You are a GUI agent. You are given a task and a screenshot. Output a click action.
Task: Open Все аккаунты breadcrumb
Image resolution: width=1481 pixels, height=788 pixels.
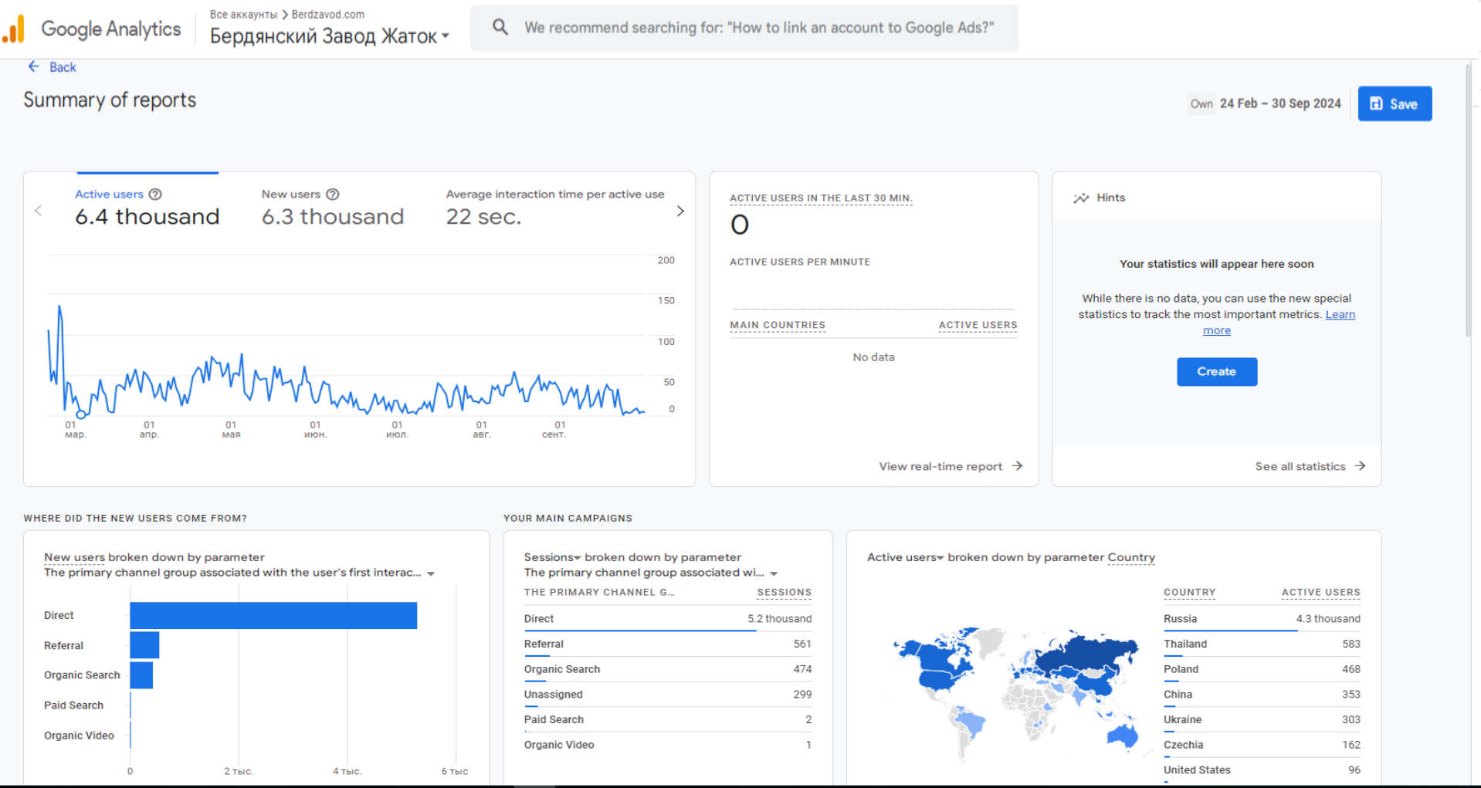[243, 15]
